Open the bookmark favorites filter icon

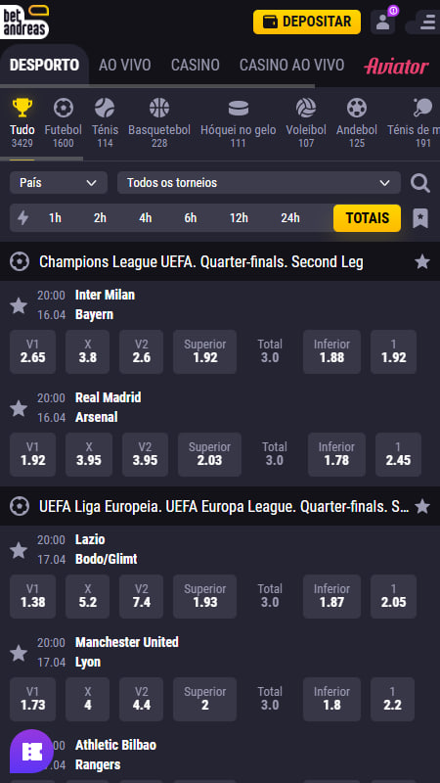(x=420, y=218)
